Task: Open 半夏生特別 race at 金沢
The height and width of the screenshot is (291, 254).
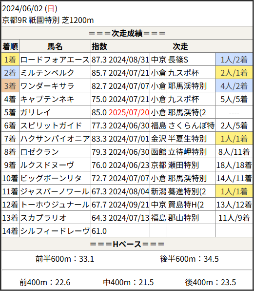Action: [x=187, y=139]
